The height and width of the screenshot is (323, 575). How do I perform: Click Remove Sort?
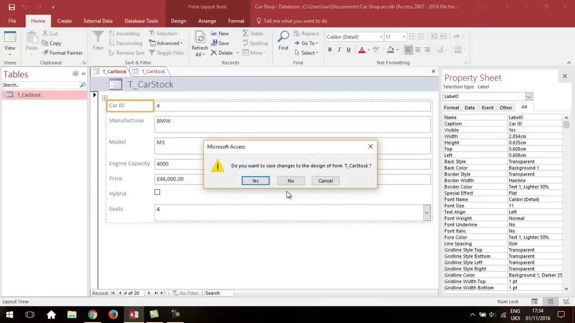126,52
